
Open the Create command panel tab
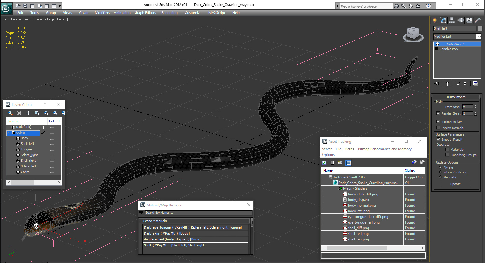pyautogui.click(x=435, y=20)
